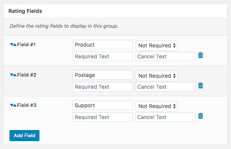Click Cancel Text input of Field #3
Image resolution: width=231 pixels, height=149 pixels.
pyautogui.click(x=165, y=117)
